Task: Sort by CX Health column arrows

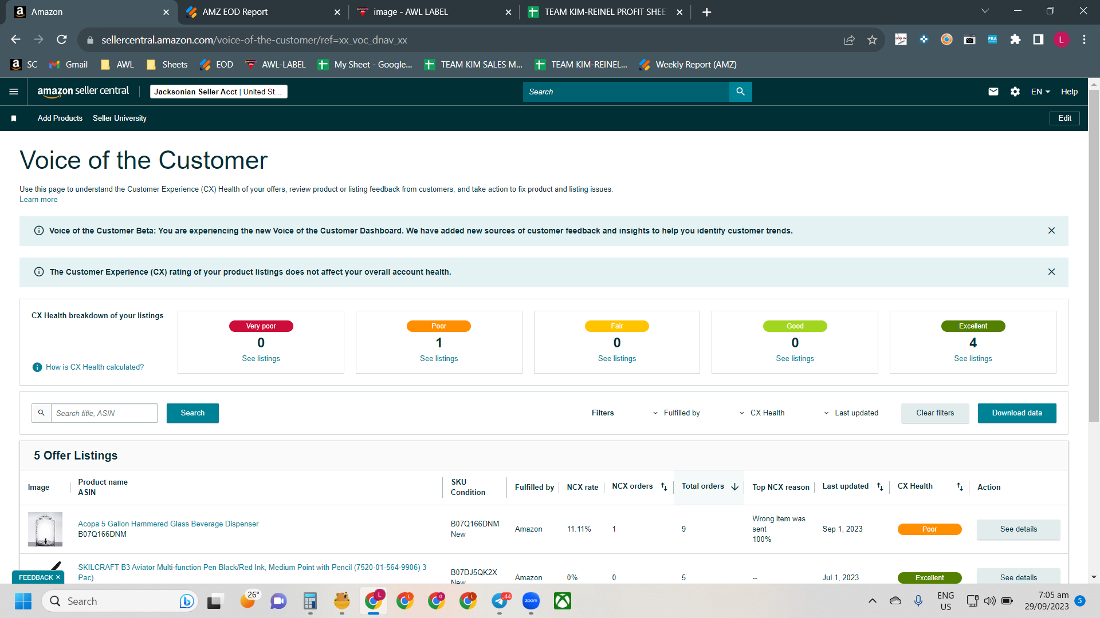Action: tap(960, 487)
